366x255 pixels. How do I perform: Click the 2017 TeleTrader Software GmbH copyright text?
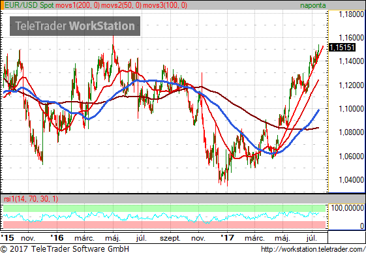click(65, 249)
